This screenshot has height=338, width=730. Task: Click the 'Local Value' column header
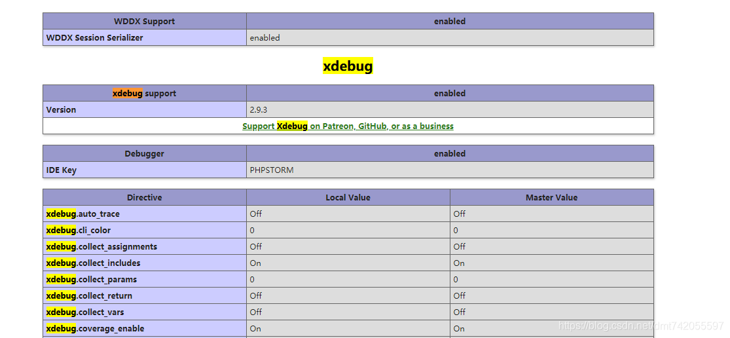pos(348,197)
